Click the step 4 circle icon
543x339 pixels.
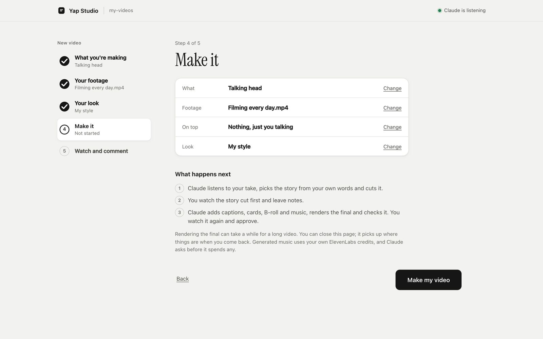pyautogui.click(x=64, y=129)
